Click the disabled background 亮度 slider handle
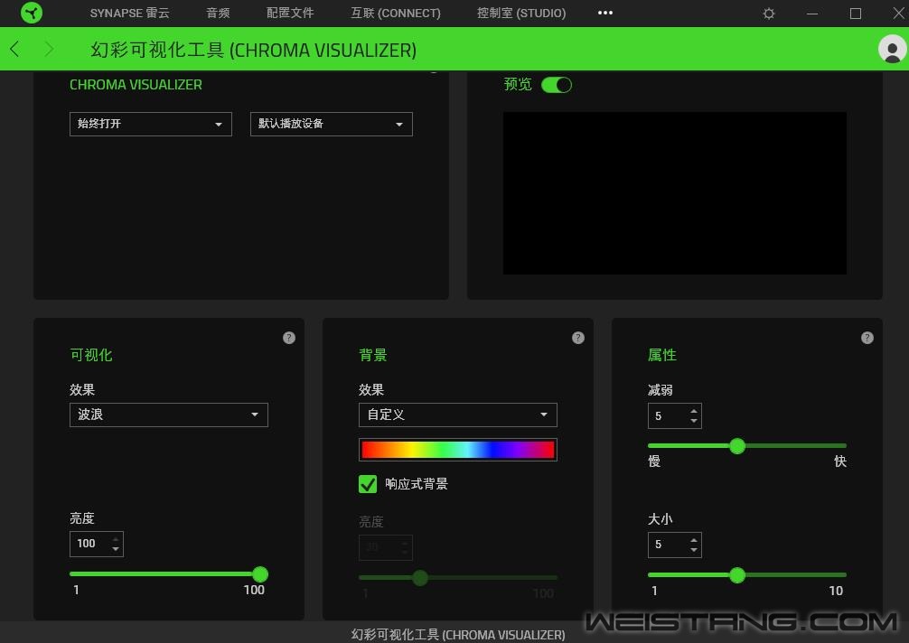 coord(420,578)
